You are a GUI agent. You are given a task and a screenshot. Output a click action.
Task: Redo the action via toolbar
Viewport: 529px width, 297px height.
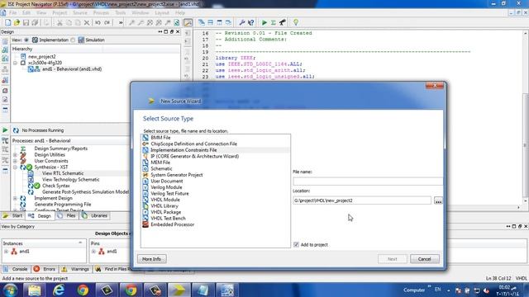click(x=107, y=22)
